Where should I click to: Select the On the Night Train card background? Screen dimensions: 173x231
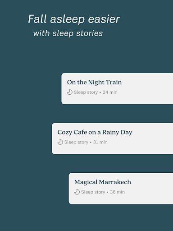(117, 88)
